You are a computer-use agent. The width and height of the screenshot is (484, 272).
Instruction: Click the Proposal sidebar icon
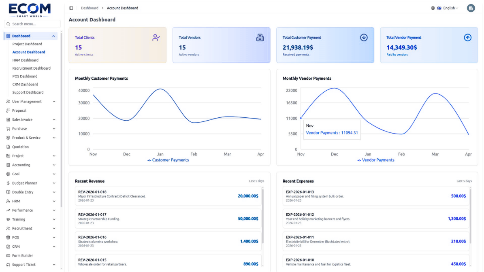[8, 110]
